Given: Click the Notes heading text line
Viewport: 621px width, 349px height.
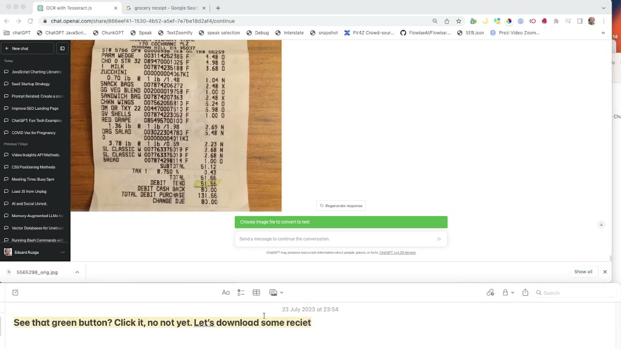Looking at the screenshot, I should click(162, 323).
